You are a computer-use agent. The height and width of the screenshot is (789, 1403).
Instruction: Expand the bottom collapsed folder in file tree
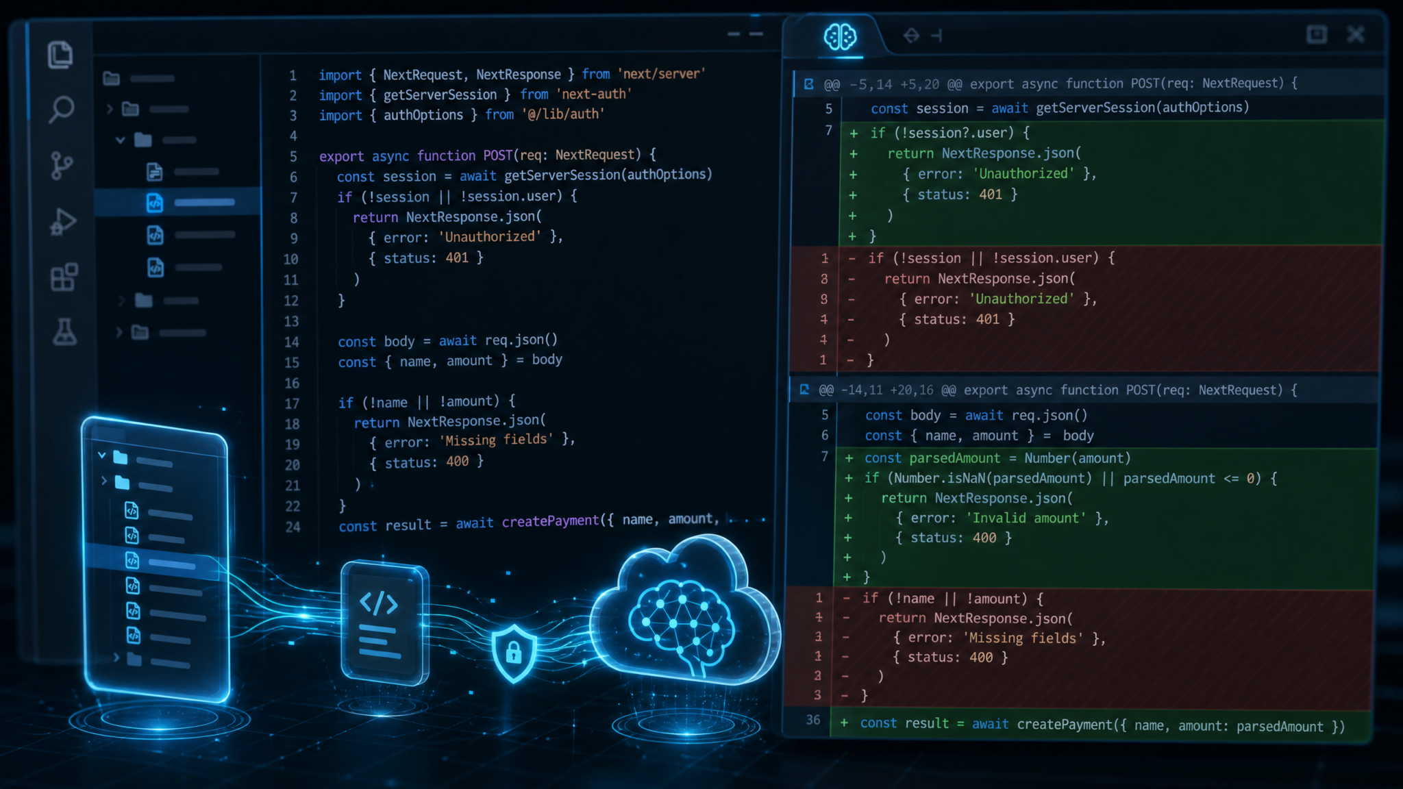pos(119,332)
